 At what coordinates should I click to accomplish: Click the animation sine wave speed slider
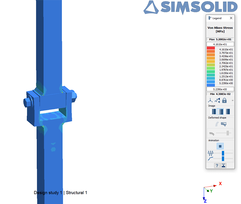coord(223,153)
